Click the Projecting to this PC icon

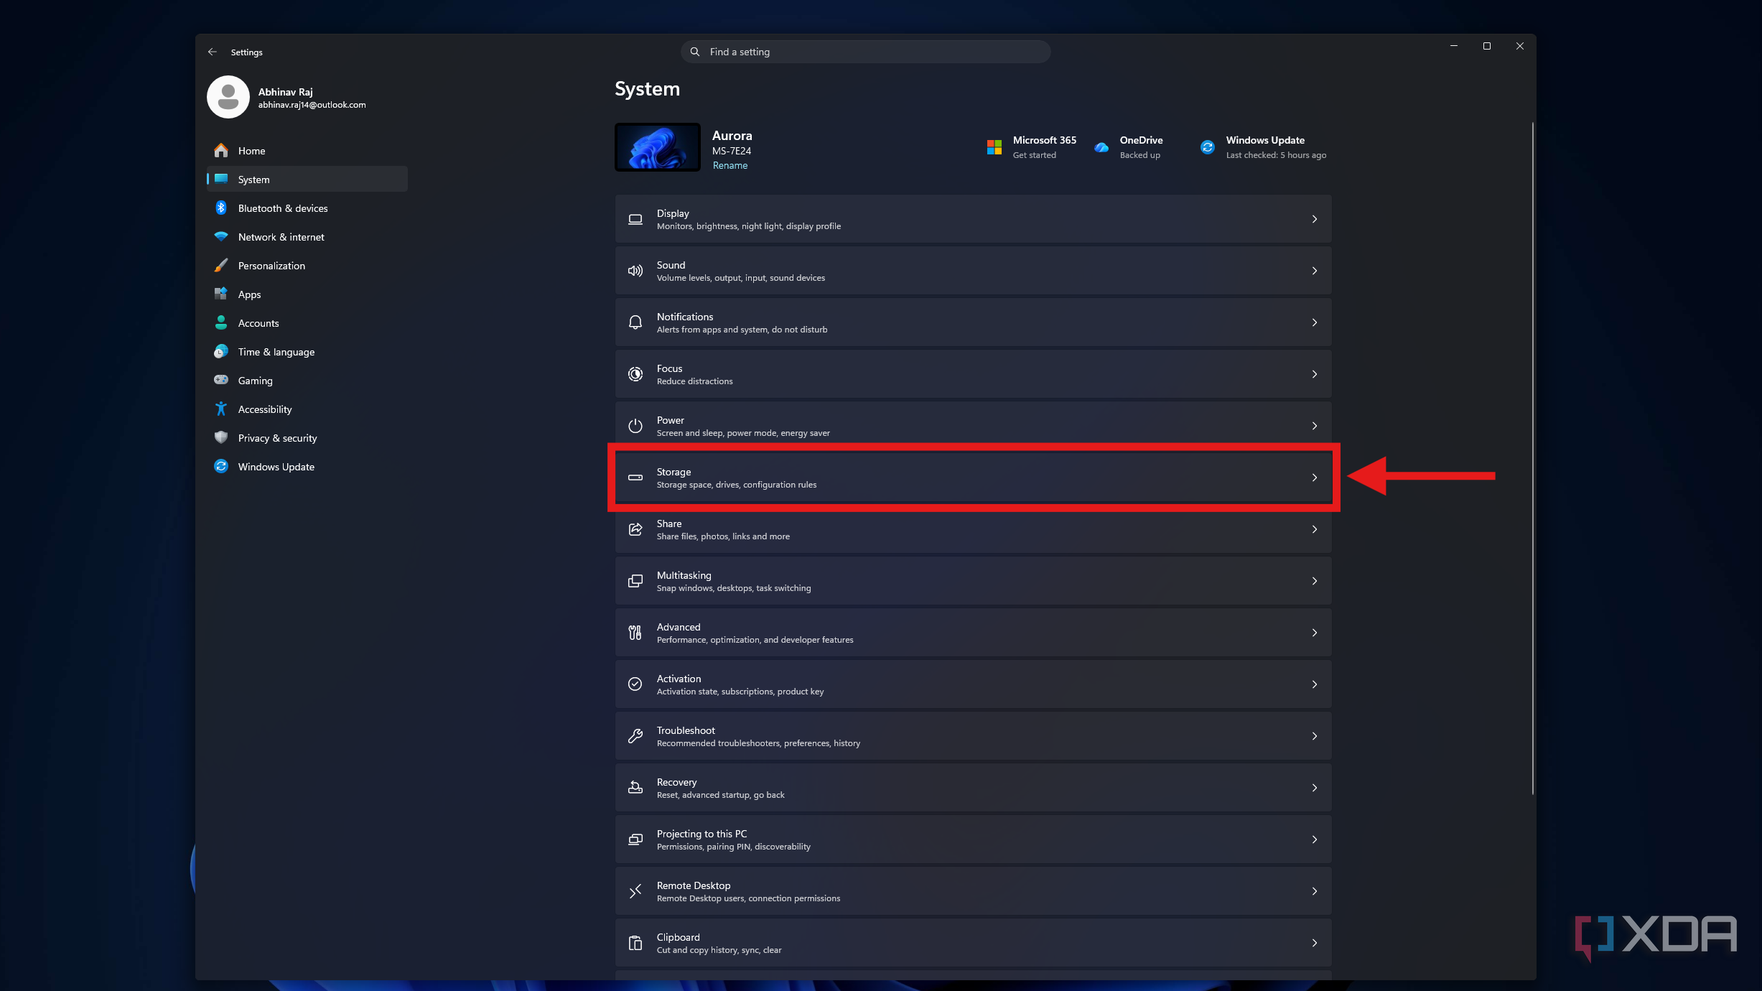click(x=635, y=839)
